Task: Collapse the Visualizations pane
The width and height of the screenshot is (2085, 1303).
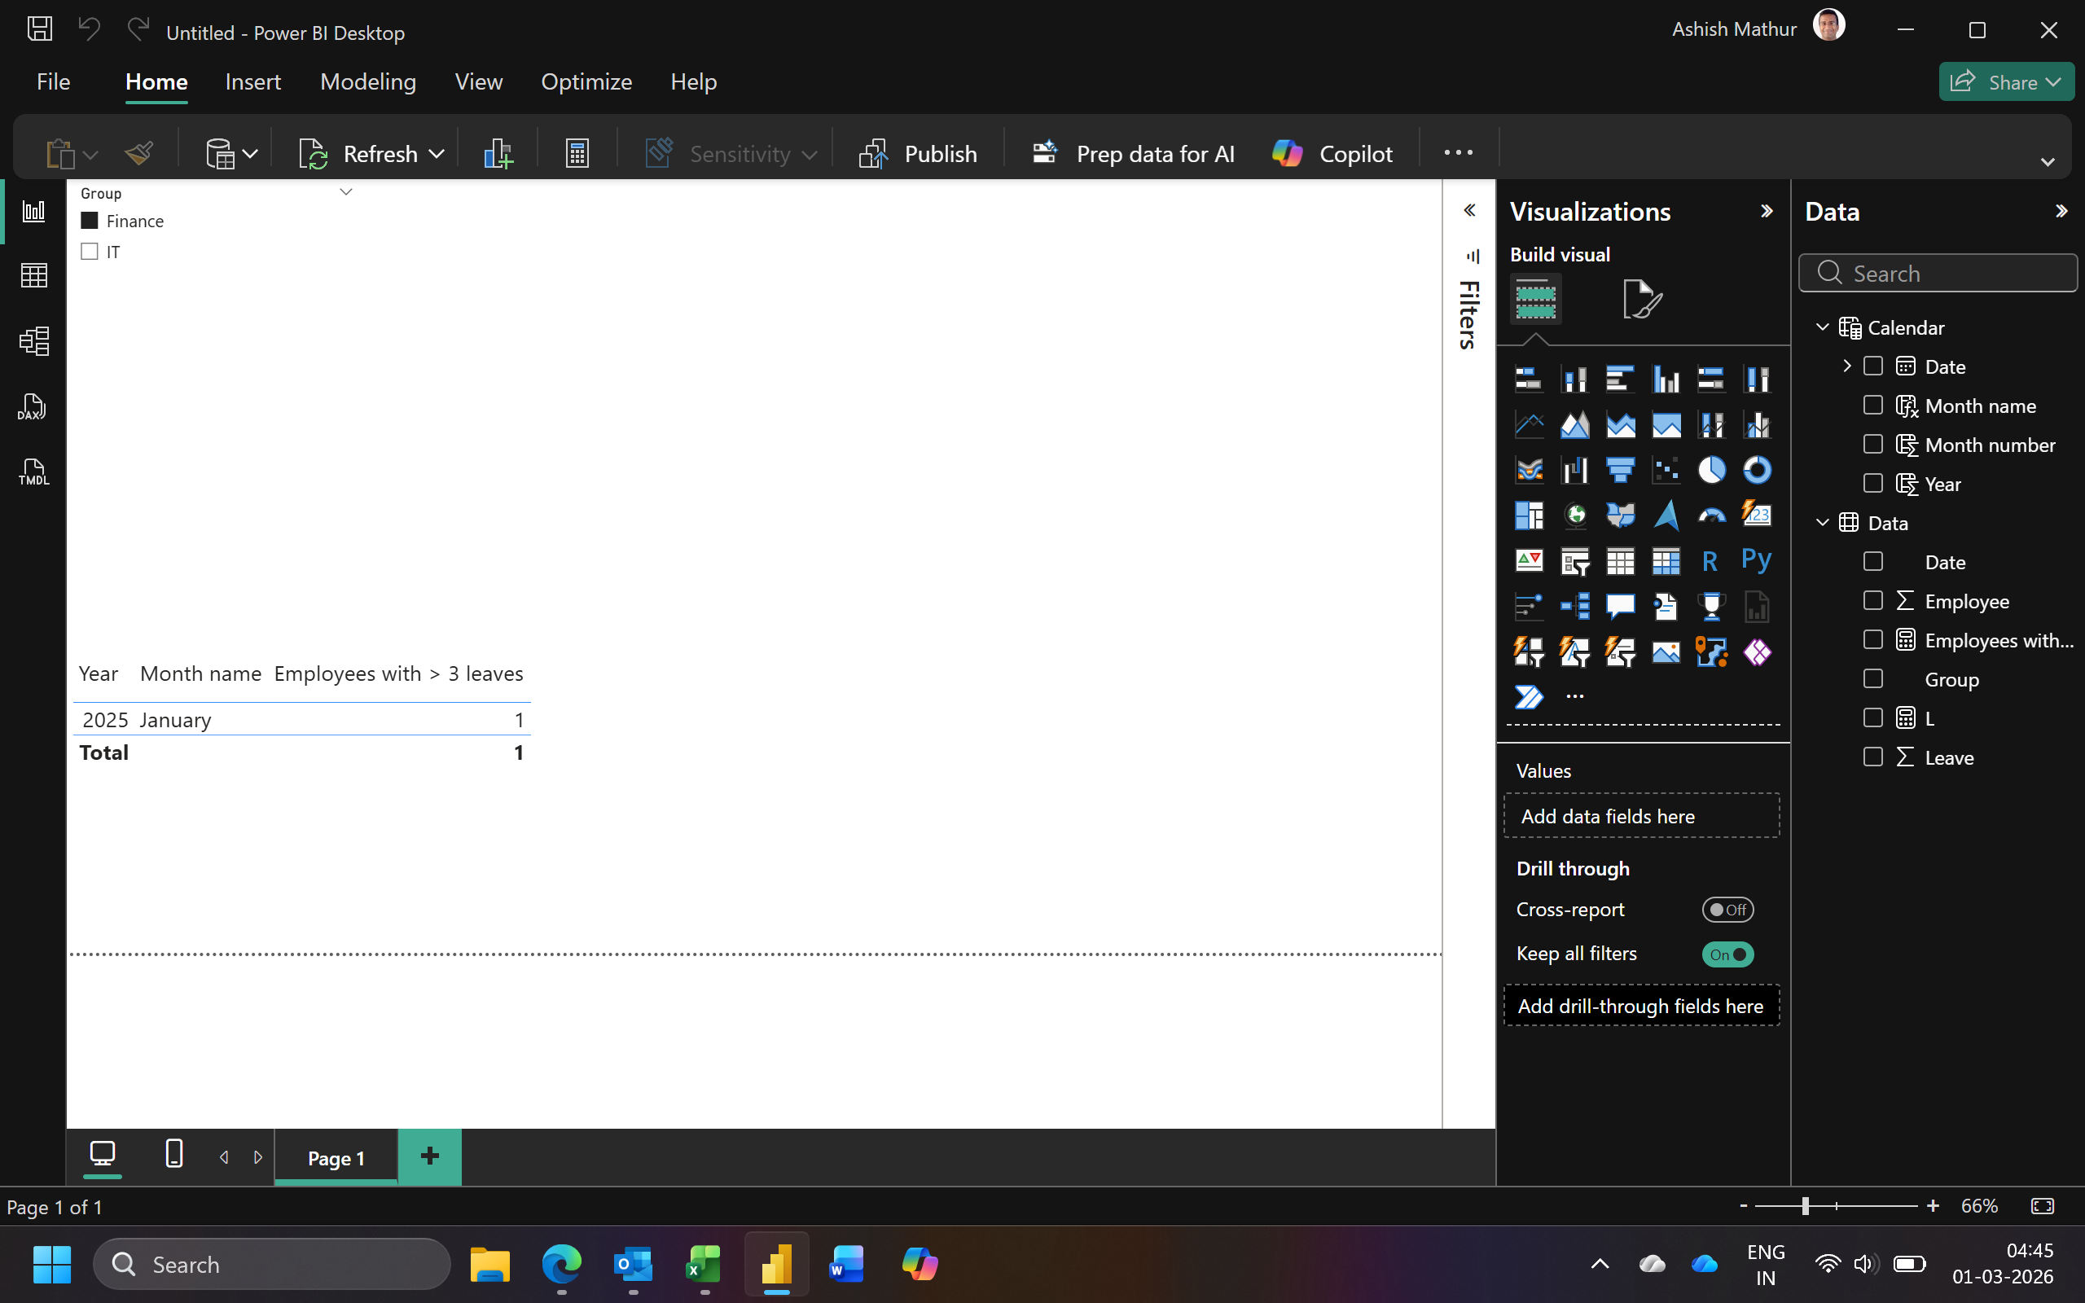Action: click(1767, 211)
